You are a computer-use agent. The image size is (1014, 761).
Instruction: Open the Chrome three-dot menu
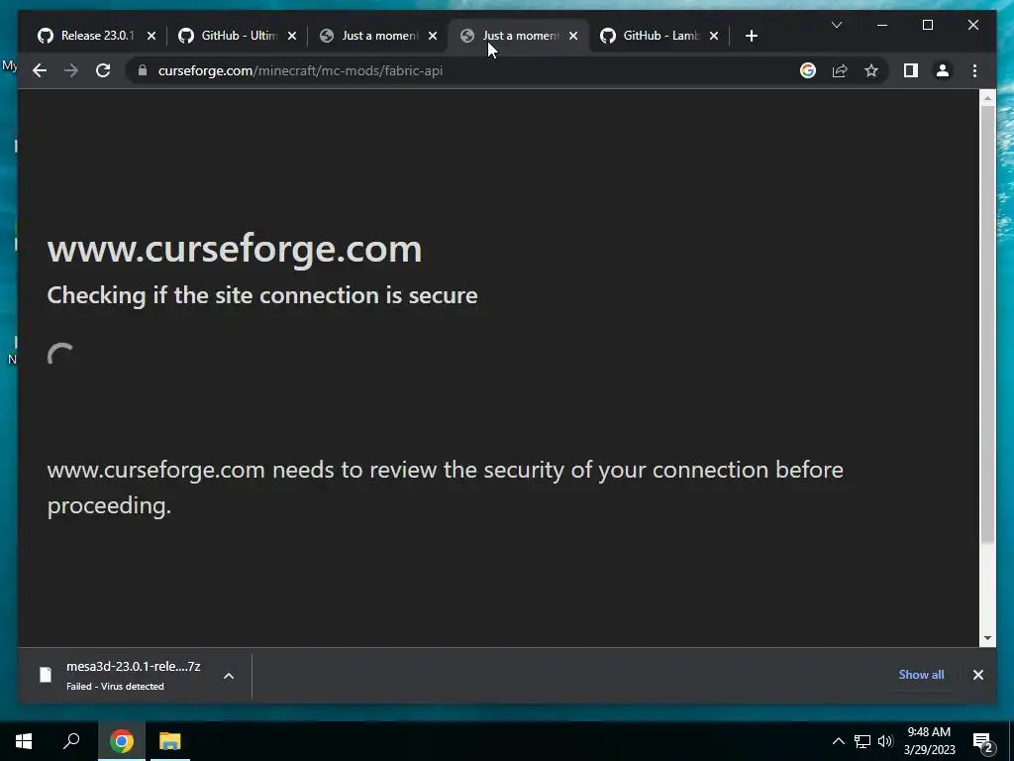click(x=974, y=70)
